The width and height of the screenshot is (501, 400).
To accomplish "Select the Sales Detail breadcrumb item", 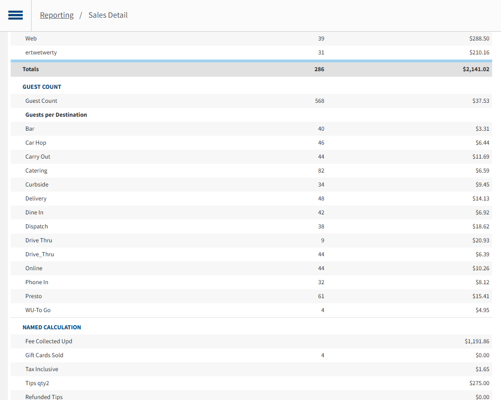I will 107,15.
